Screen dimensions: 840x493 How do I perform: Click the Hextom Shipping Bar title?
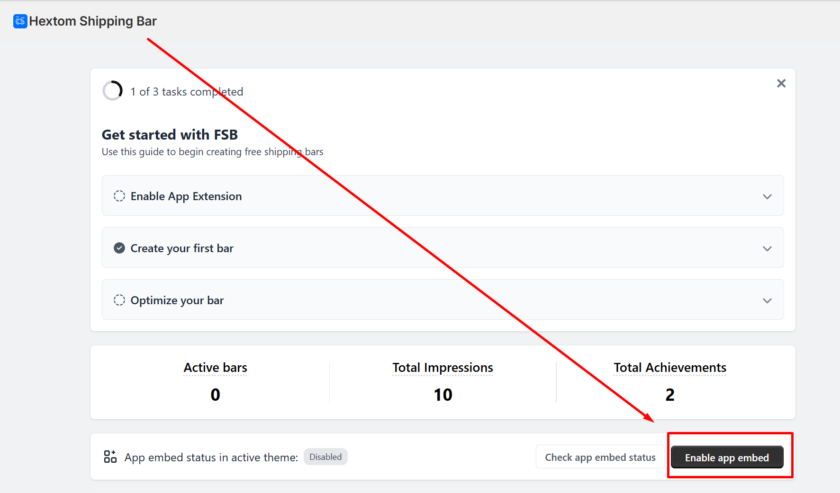93,21
